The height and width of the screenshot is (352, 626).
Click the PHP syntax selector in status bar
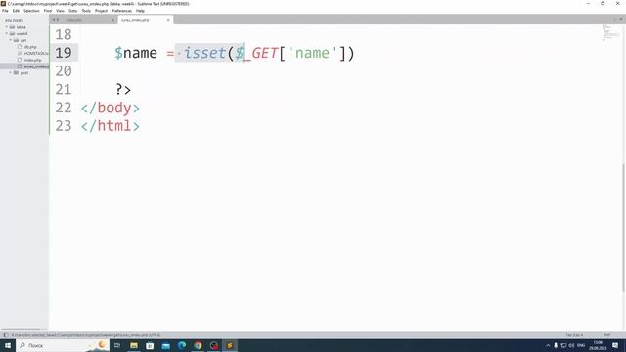click(606, 335)
